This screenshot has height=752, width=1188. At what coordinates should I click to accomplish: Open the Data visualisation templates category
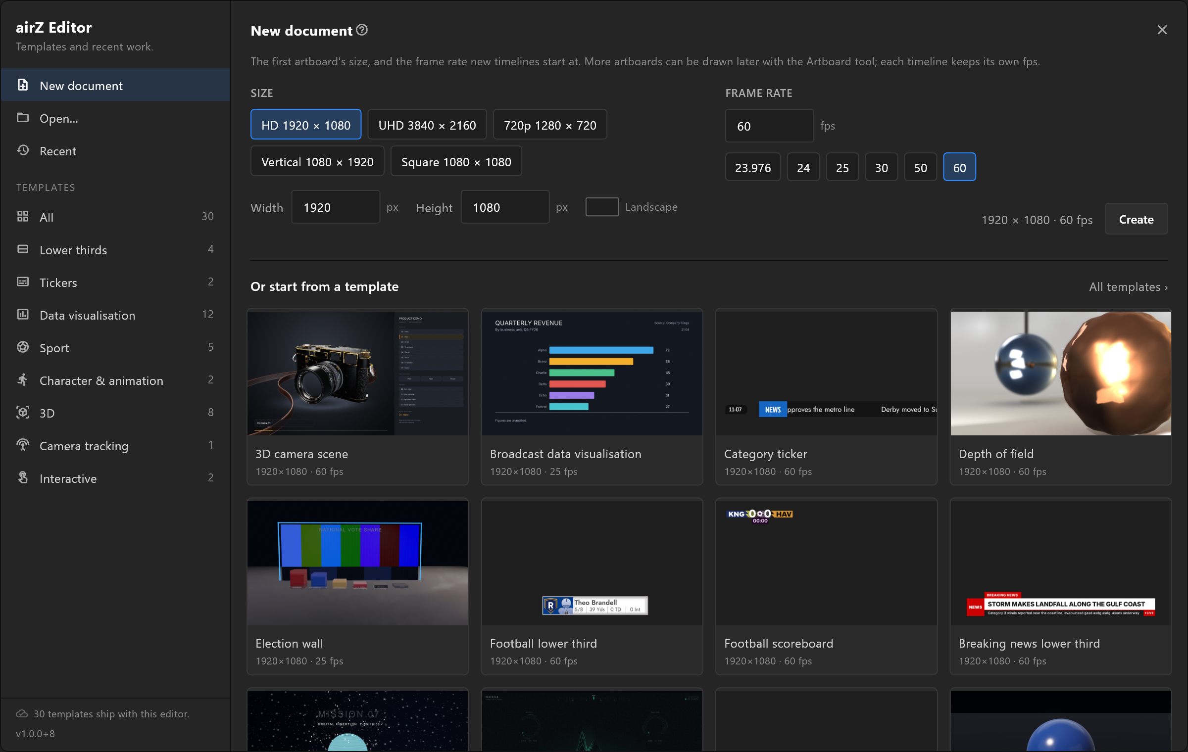tap(115, 315)
